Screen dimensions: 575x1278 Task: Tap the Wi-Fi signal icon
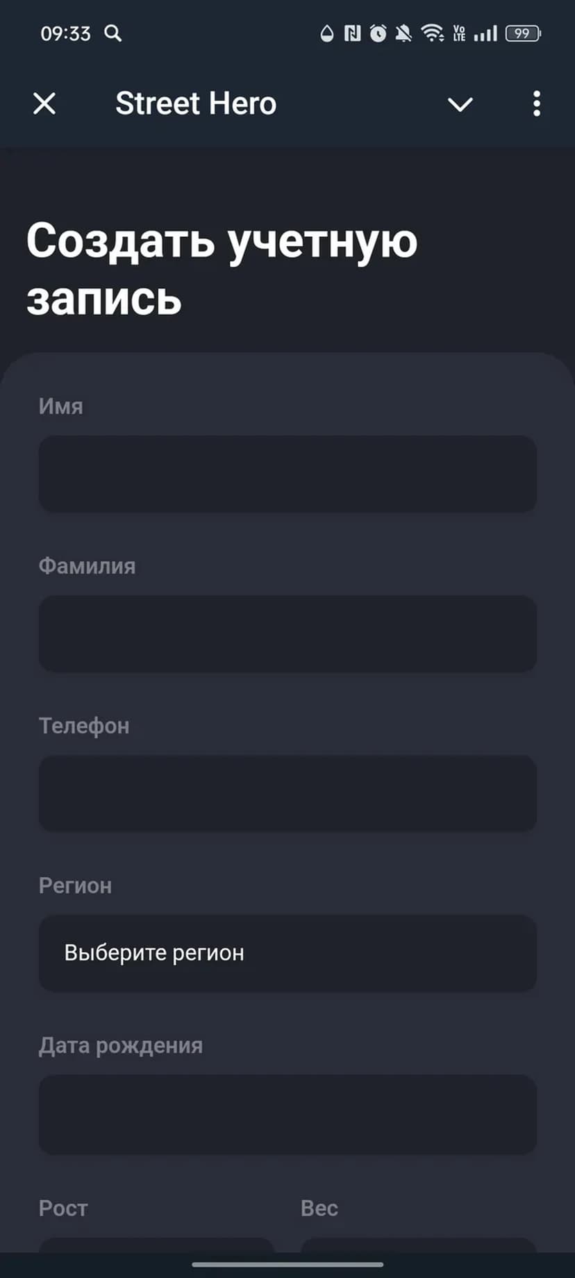tap(432, 33)
